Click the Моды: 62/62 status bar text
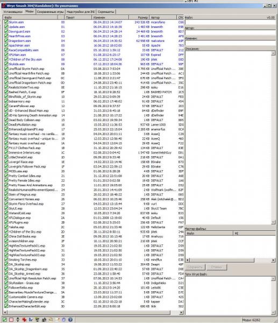The image size is (278, 323). pyautogui.click(x=251, y=320)
